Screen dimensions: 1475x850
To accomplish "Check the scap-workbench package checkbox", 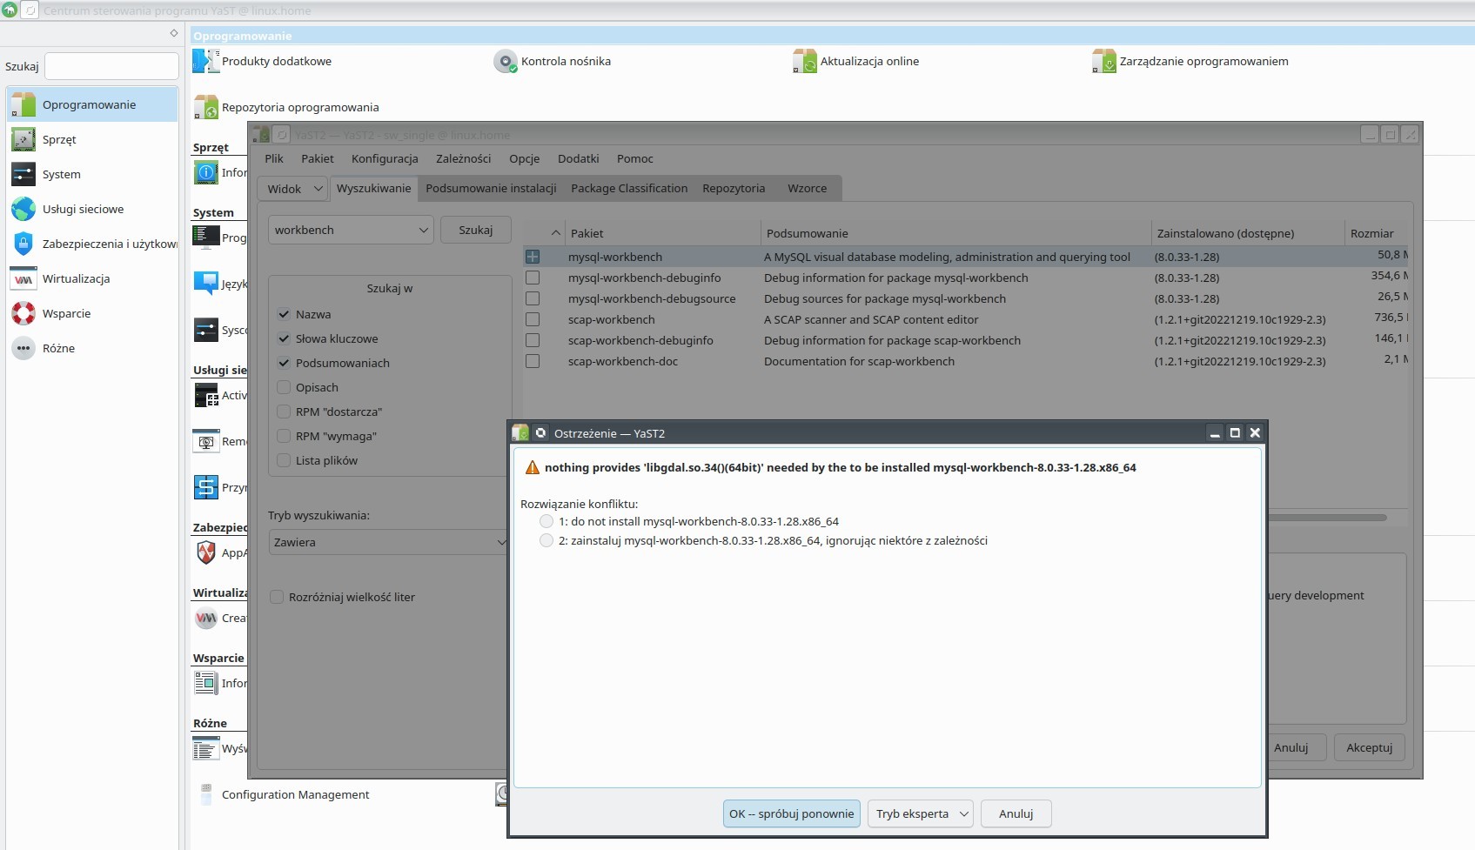I will pos(533,319).
